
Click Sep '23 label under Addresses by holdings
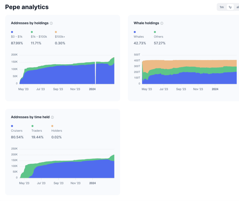(58, 89)
